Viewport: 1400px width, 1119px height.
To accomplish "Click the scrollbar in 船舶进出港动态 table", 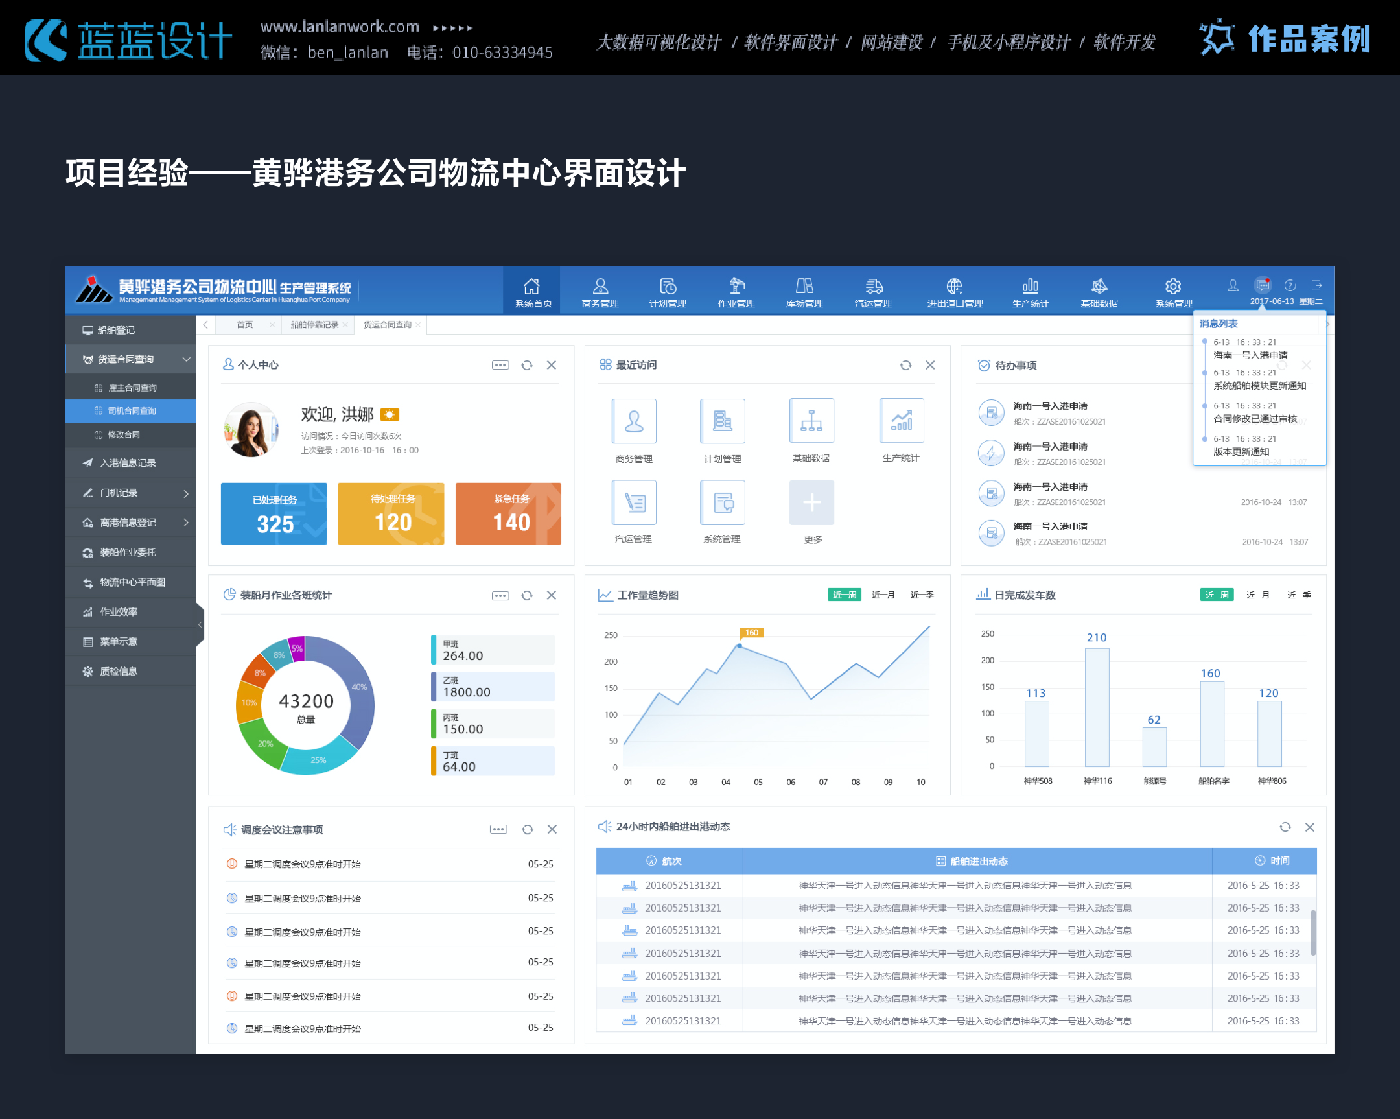I will (1313, 933).
